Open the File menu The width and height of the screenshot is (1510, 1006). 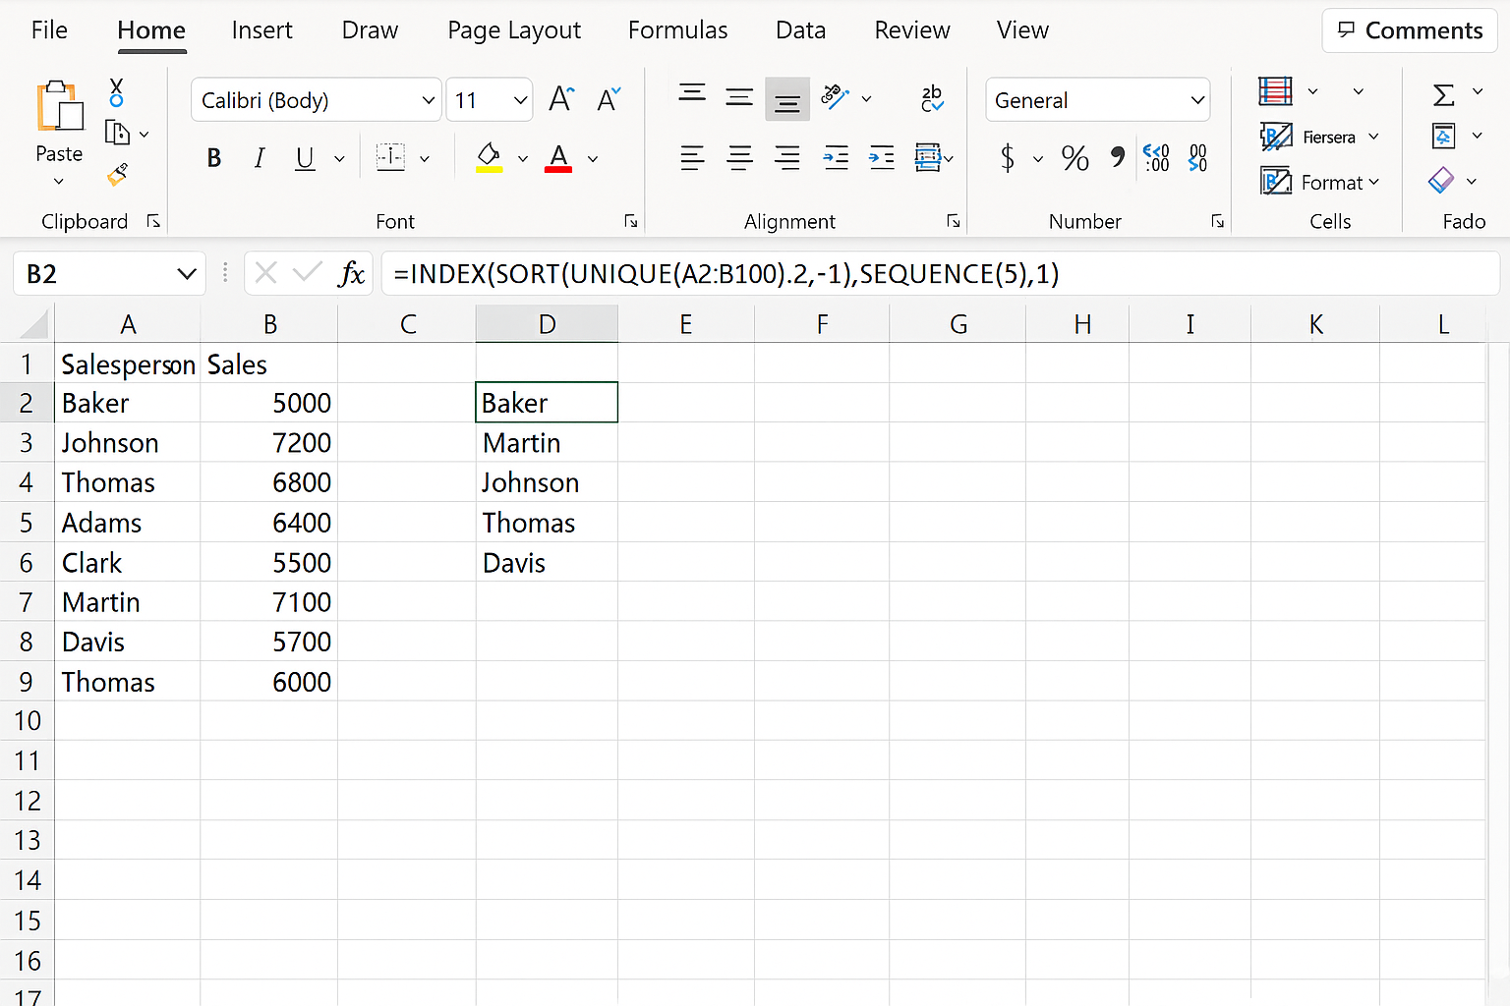click(49, 30)
